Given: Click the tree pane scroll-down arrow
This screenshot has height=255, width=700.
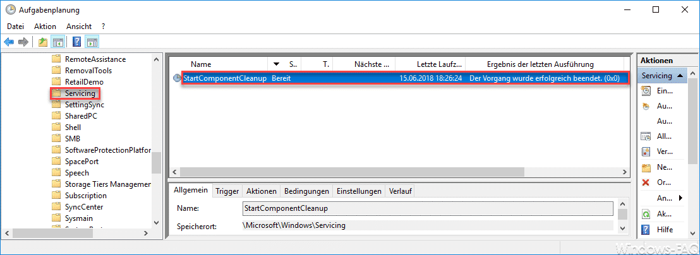Looking at the screenshot, I should (156, 222).
